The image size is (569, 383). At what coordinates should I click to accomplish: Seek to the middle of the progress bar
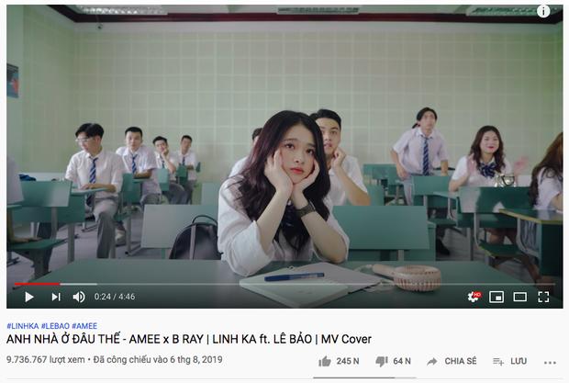pyautogui.click(x=284, y=284)
